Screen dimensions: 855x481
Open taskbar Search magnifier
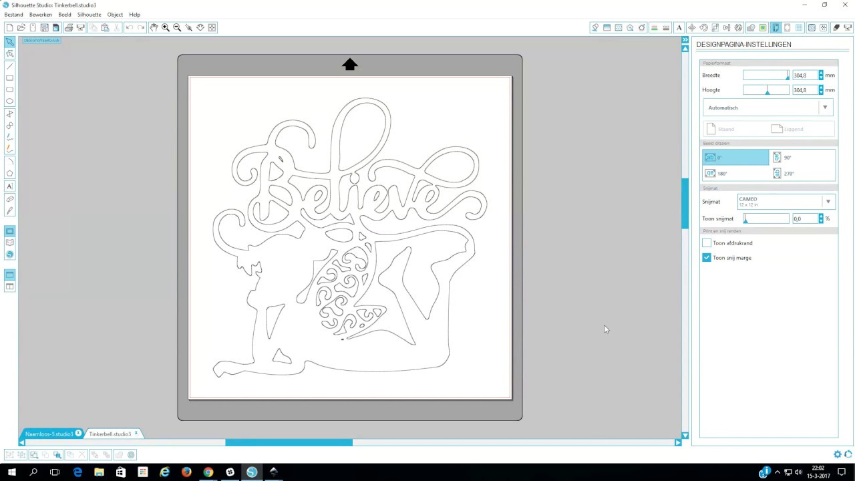point(33,472)
